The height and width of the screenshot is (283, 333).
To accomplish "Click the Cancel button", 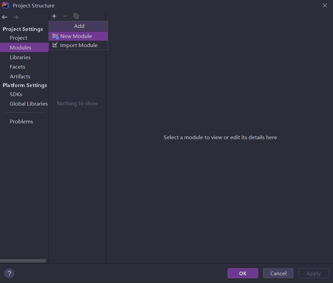I will pyautogui.click(x=278, y=273).
